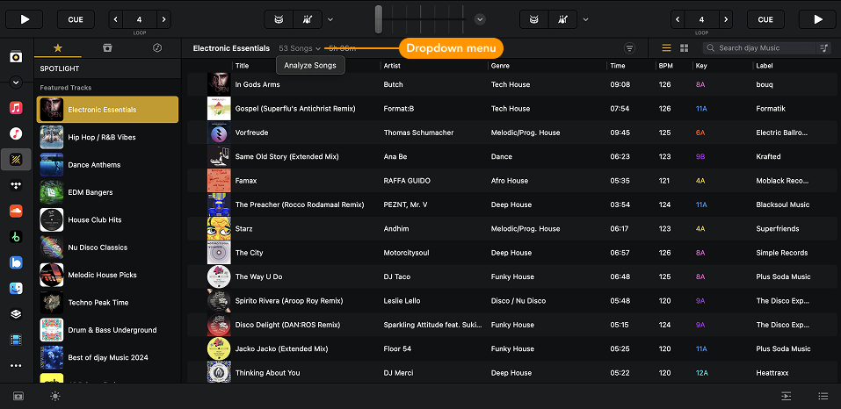Open the Beatport green source icon
This screenshot has width=841, height=409.
click(16, 237)
